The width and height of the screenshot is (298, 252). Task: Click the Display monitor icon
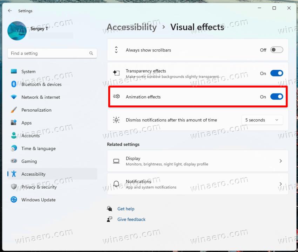[x=116, y=161]
